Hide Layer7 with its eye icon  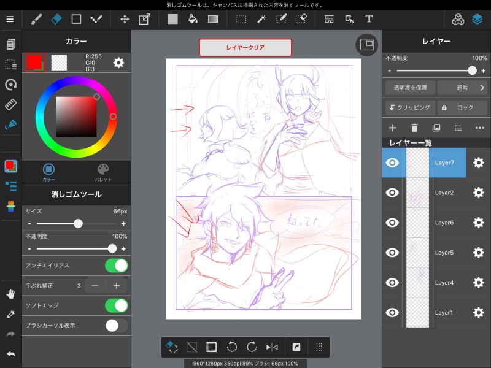[392, 163]
